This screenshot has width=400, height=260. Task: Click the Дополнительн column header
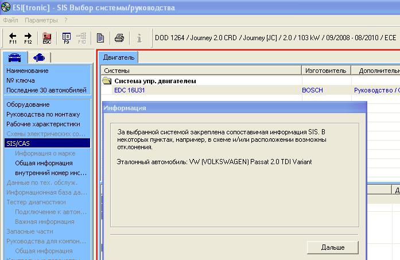[376, 71]
